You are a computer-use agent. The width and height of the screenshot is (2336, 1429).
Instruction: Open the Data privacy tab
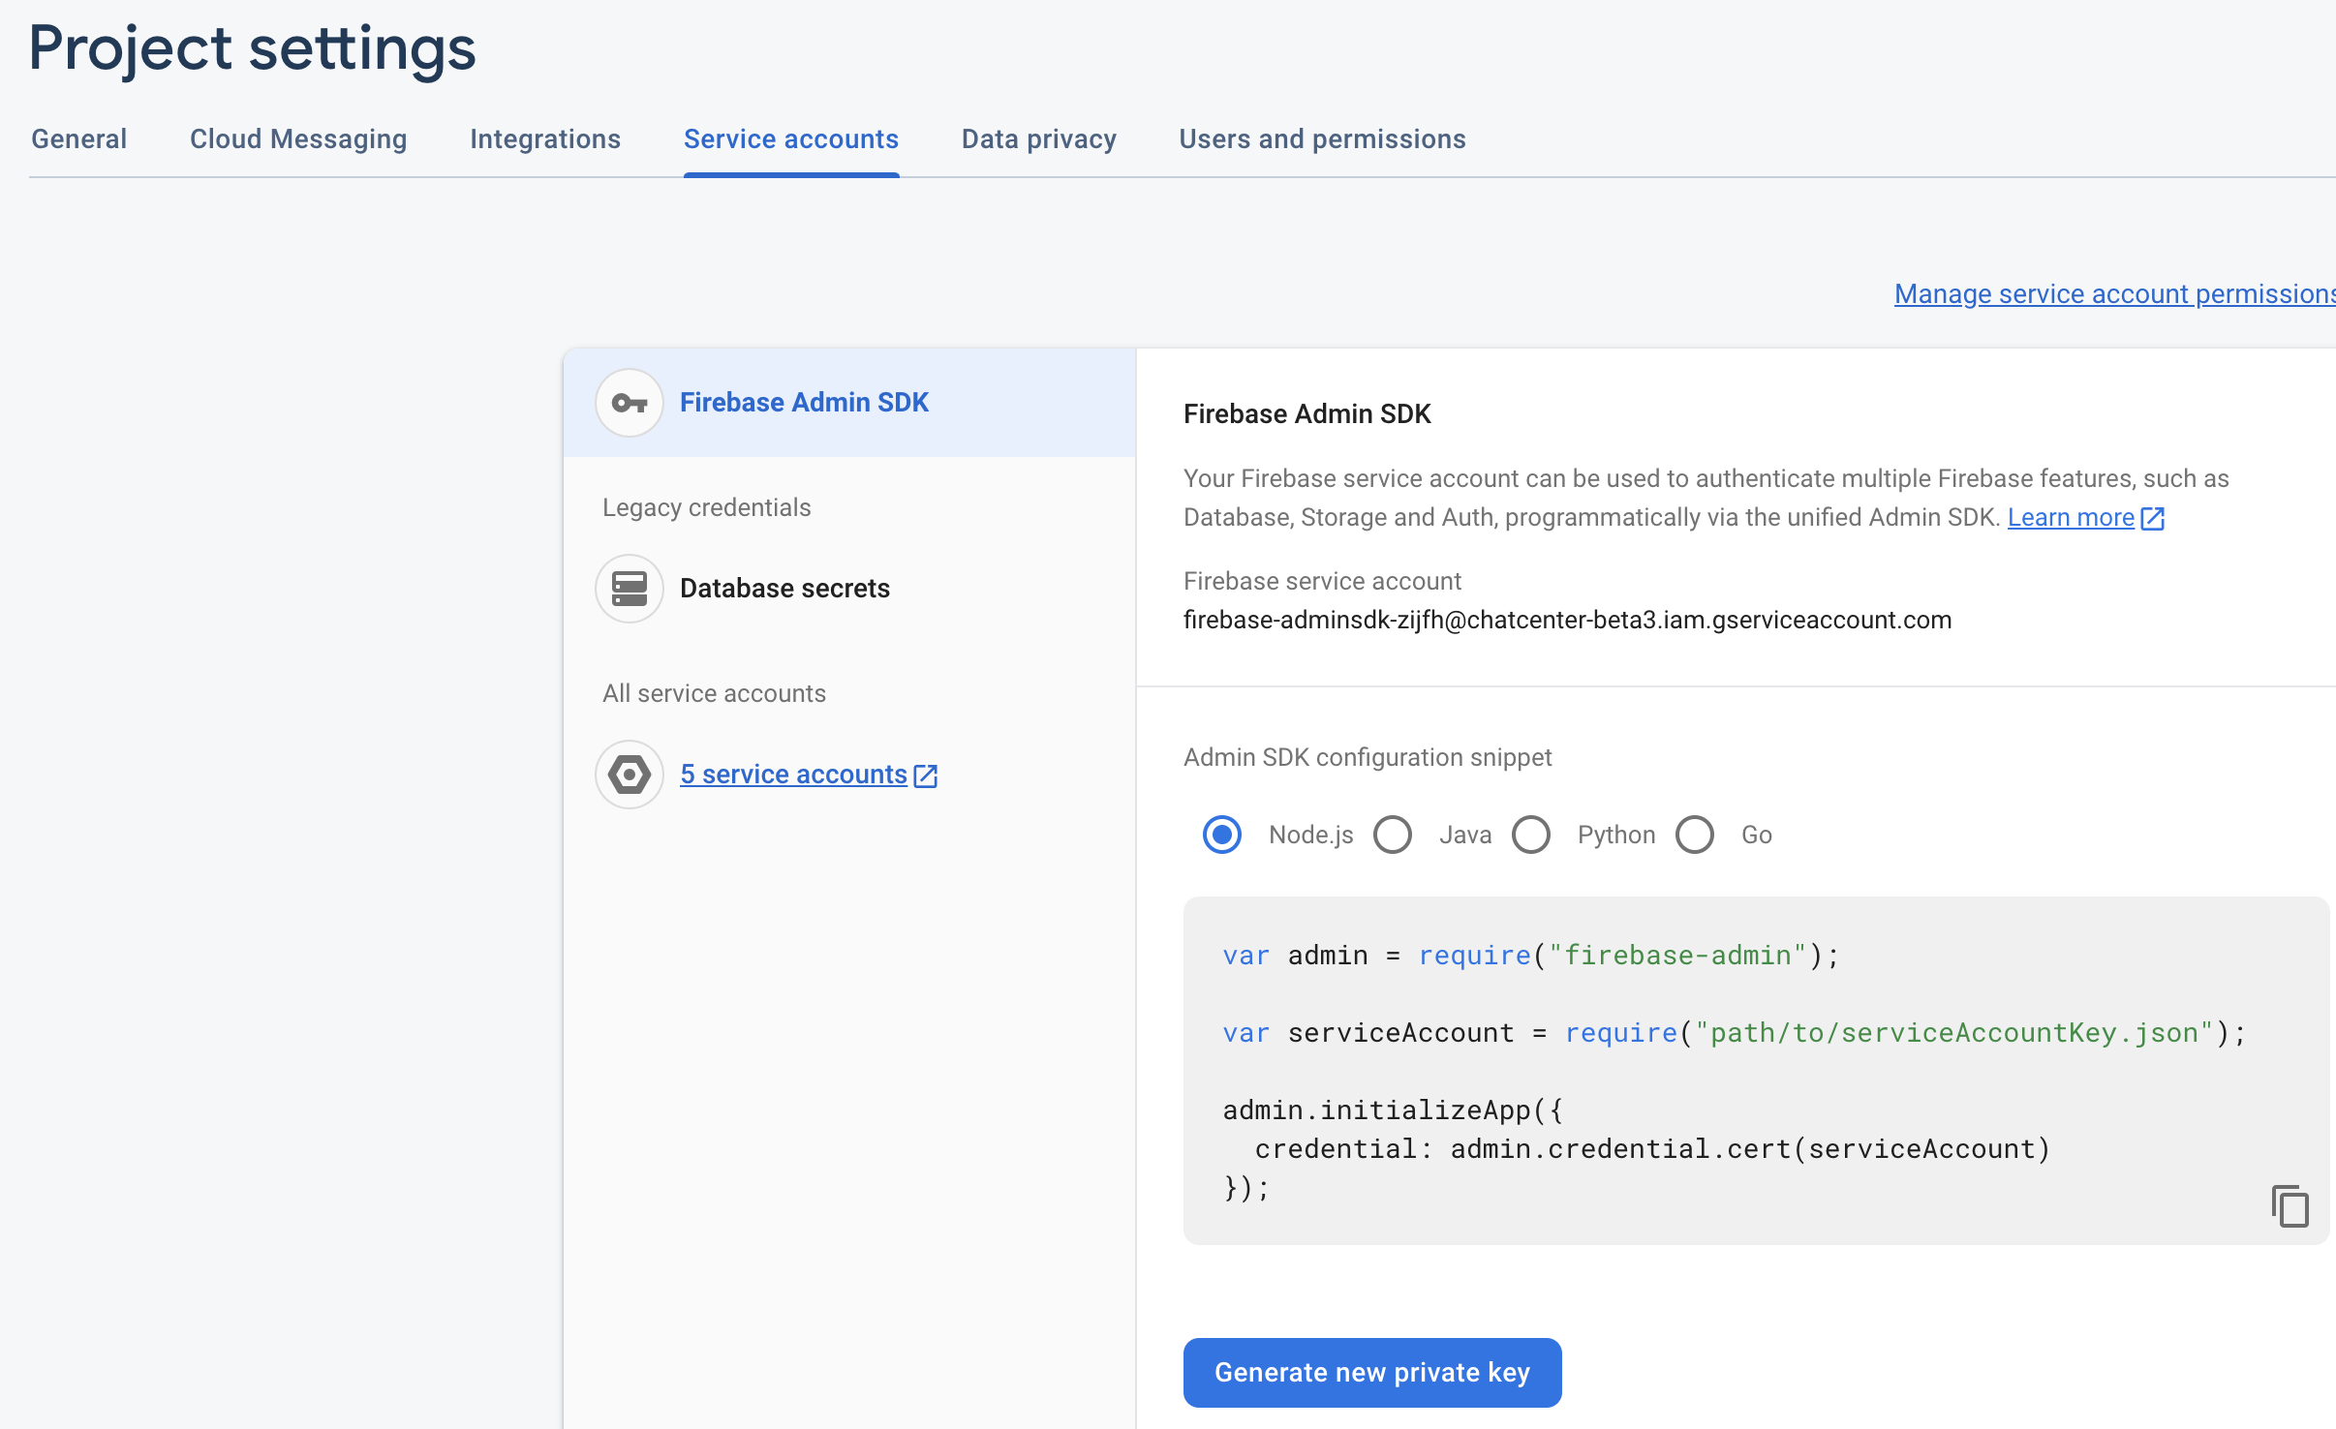pyautogui.click(x=1039, y=139)
